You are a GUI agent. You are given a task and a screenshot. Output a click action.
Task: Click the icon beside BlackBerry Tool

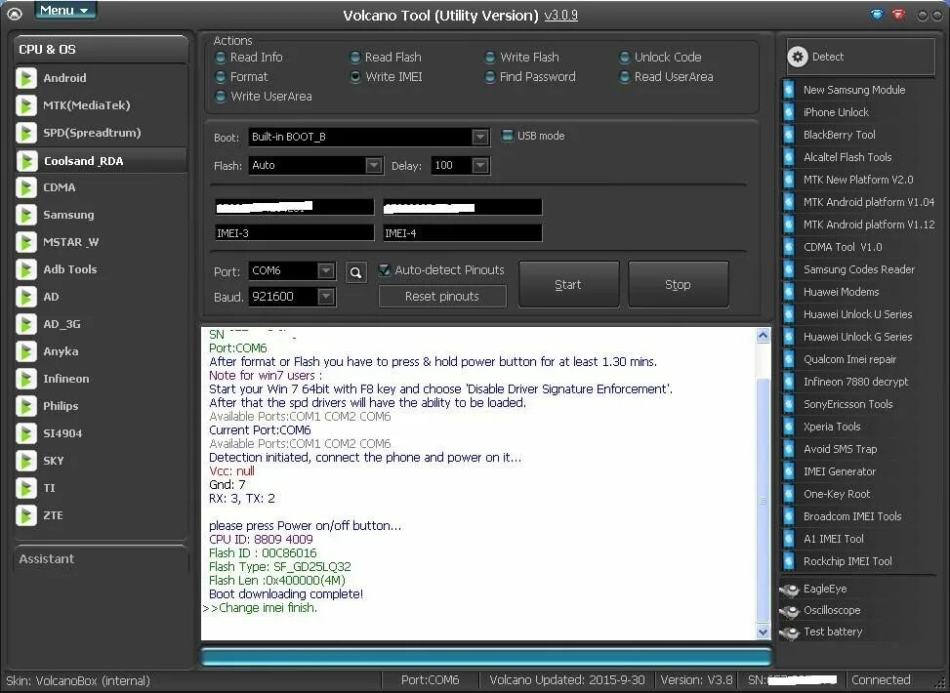click(x=789, y=135)
